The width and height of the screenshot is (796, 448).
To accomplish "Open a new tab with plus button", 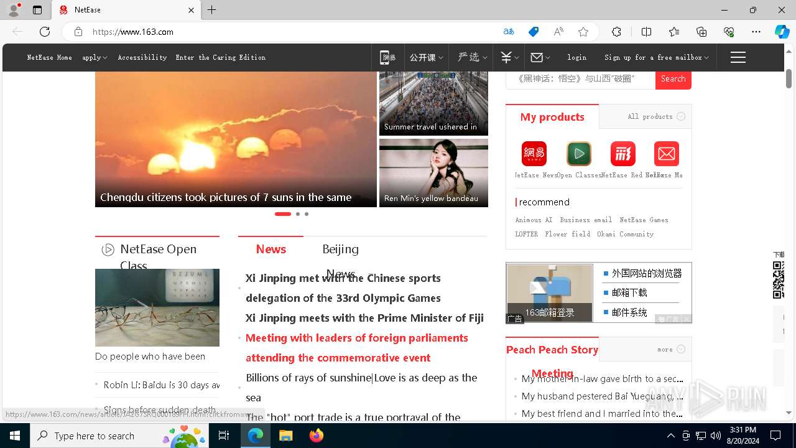I will click(211, 10).
